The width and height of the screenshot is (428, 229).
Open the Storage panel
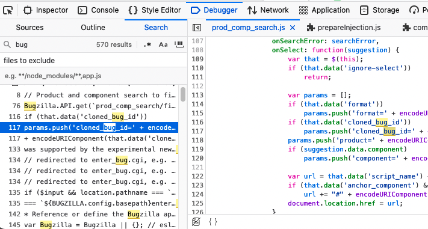(x=379, y=10)
